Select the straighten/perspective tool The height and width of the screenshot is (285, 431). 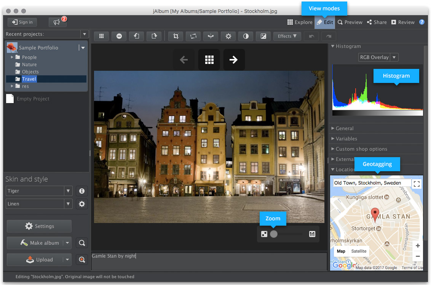pyautogui.click(x=193, y=36)
